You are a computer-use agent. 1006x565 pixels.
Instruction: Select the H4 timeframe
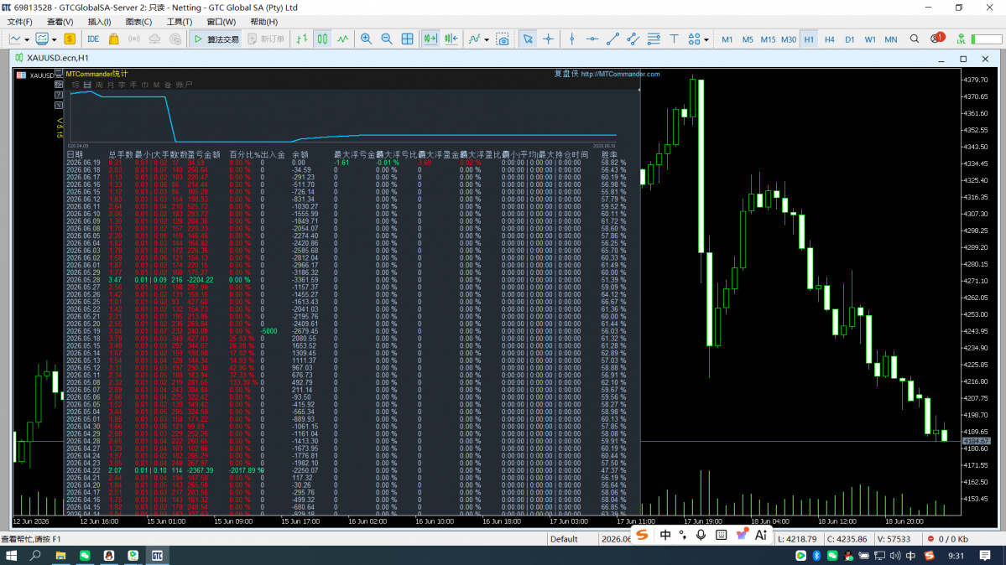click(x=829, y=39)
